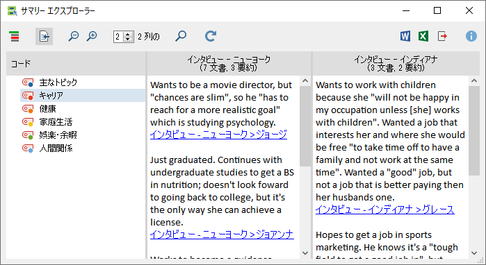This screenshot has width=486, height=265.
Task: Click the "Just graduated" summary text
Action: [222, 191]
